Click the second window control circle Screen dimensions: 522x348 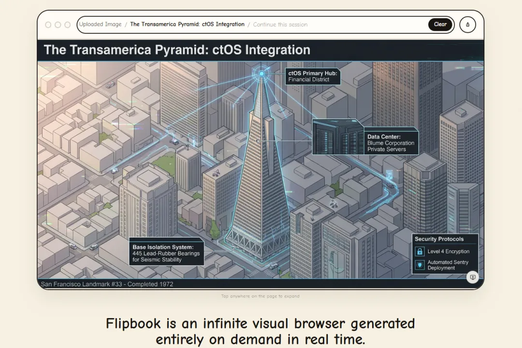tap(58, 25)
